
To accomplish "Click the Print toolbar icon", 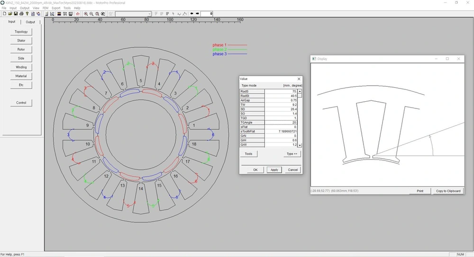I will (x=21, y=14).
